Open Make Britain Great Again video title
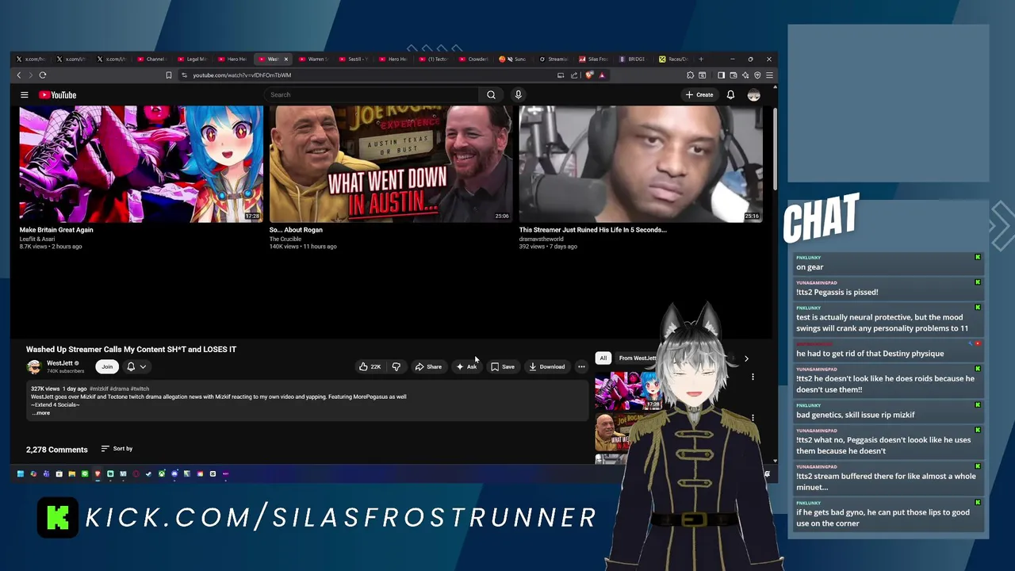This screenshot has height=571, width=1015. pyautogui.click(x=56, y=230)
